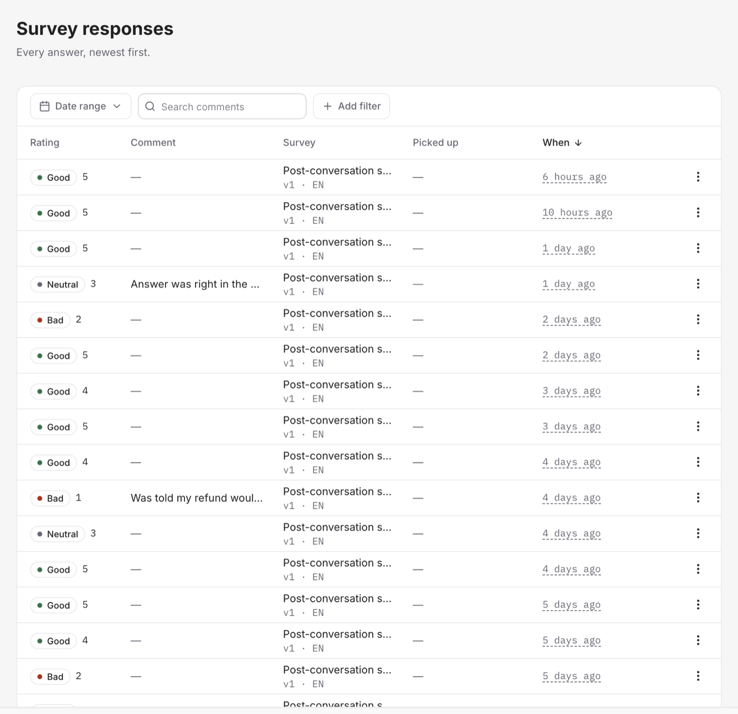The image size is (738, 714).
Task: Click the '1 day ago' timestamp of the Neutral row
Action: click(x=569, y=284)
